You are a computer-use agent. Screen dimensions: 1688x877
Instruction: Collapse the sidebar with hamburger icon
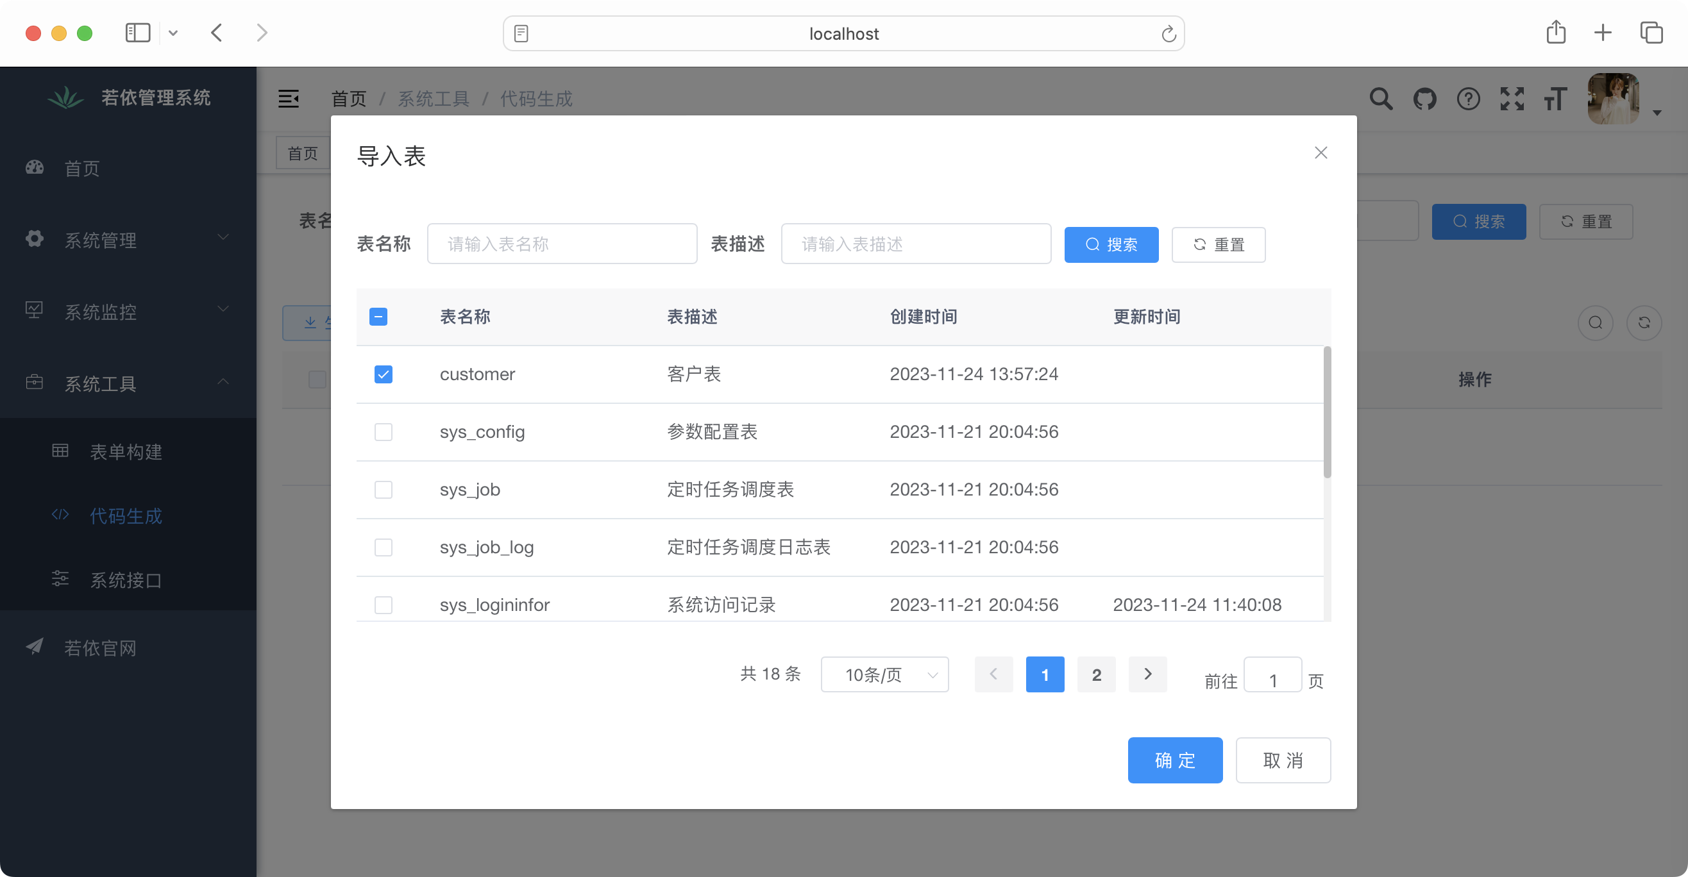coord(291,99)
